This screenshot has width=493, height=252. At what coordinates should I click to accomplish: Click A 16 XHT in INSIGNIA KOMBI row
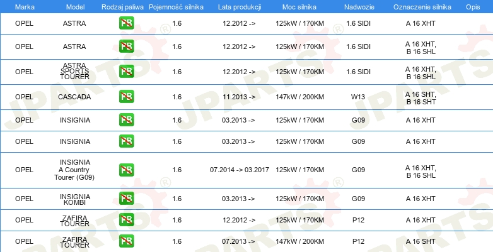coord(420,199)
